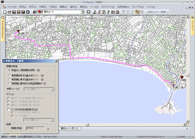The height and width of the screenshot is (139, 195).
Task: Open the ウィンドウ menu
Action: click(x=138, y=7)
